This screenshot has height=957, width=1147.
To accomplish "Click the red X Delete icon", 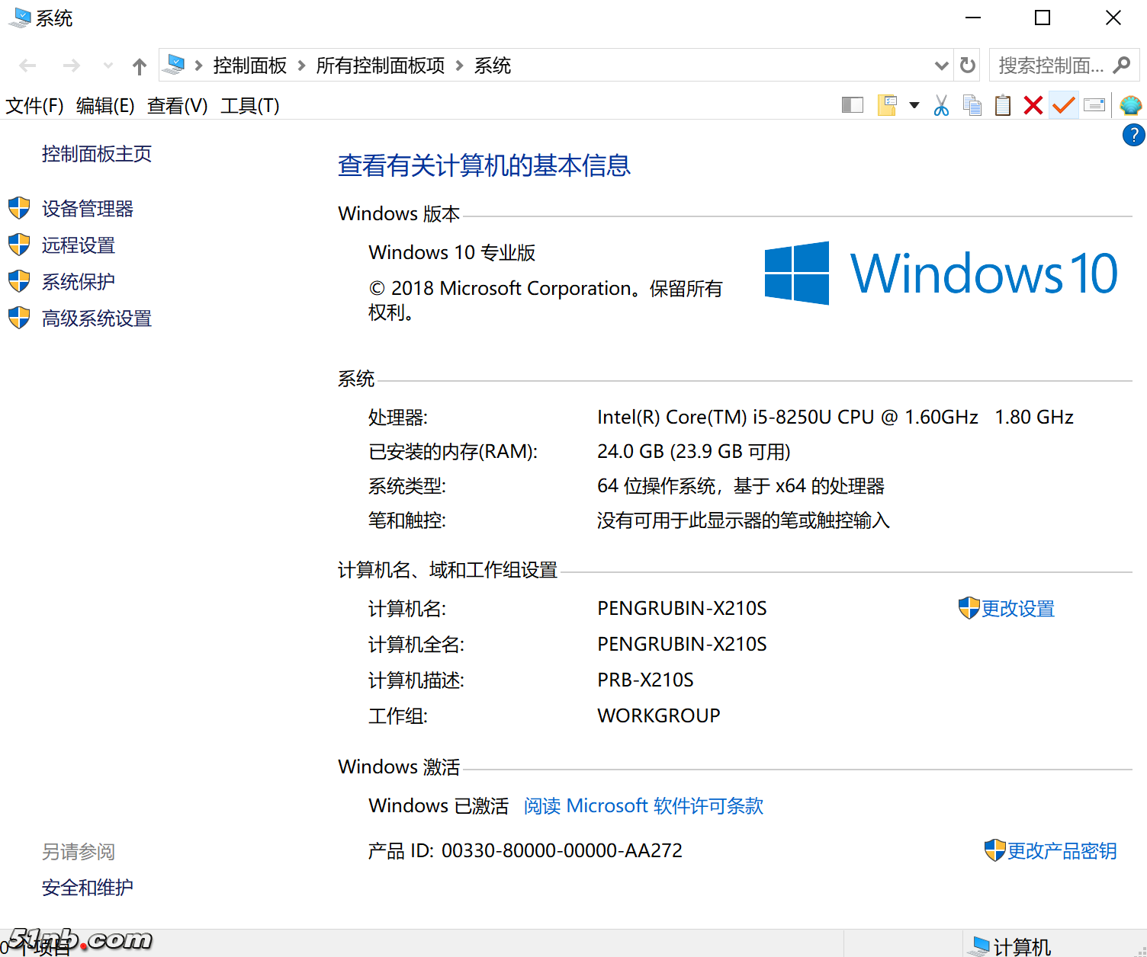I will click(1033, 105).
